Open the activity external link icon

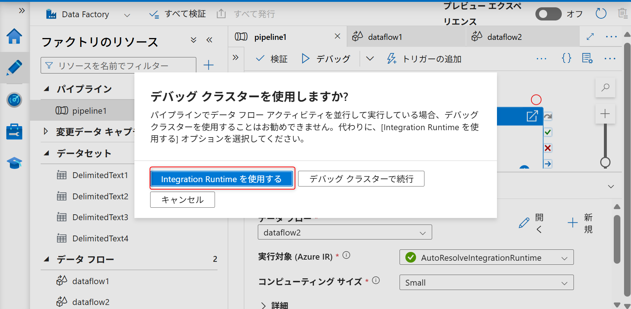(532, 116)
